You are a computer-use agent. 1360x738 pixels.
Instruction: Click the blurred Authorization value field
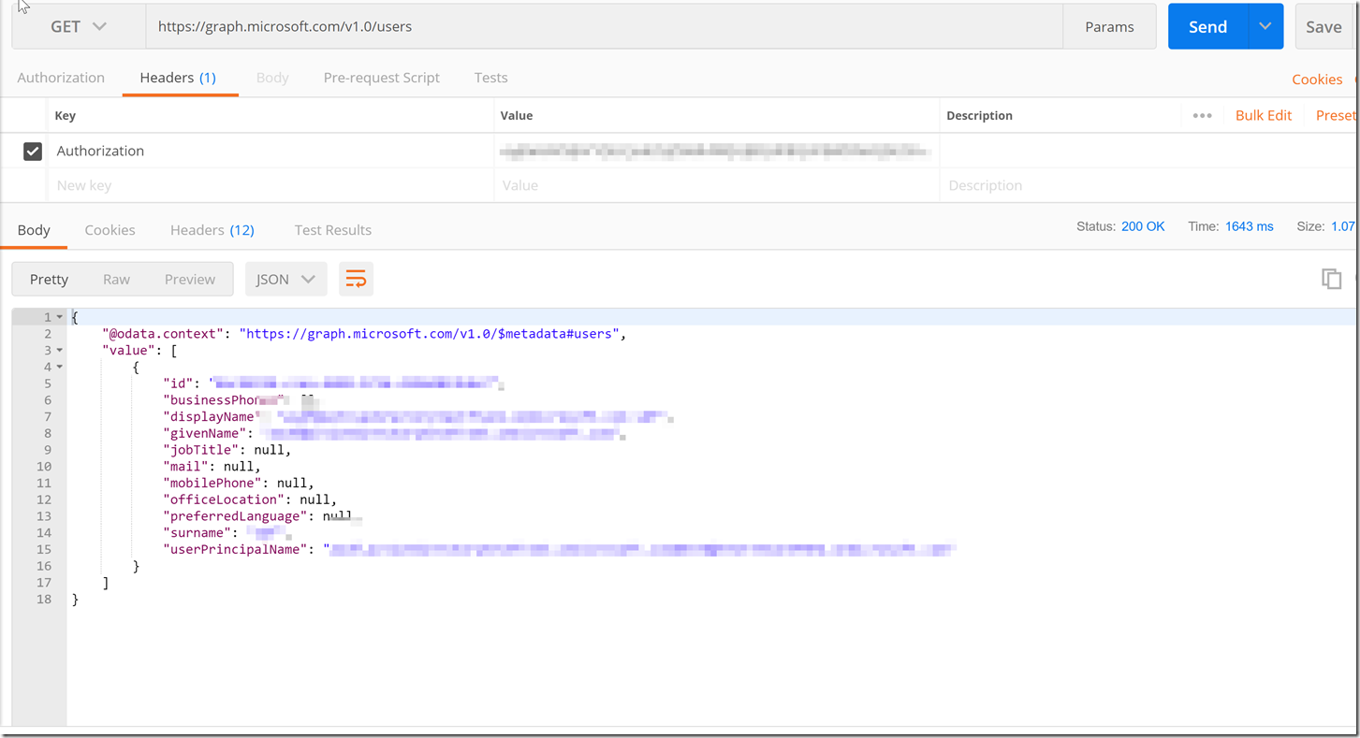pyautogui.click(x=716, y=151)
